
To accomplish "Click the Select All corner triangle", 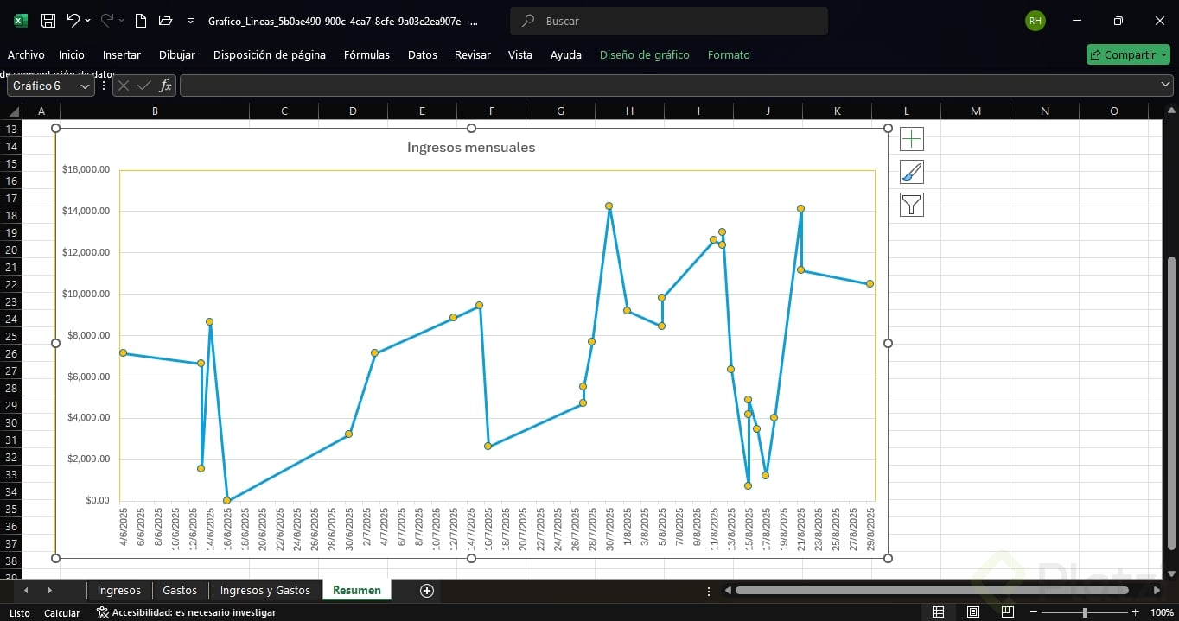I will (12, 111).
